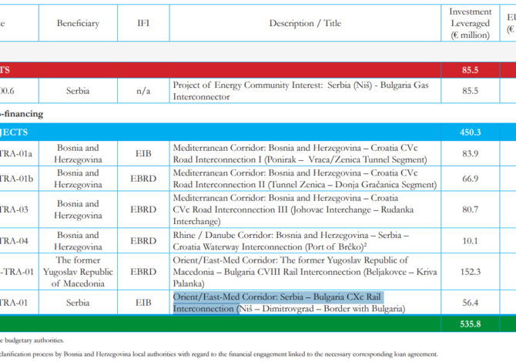Image resolution: width=516 pixels, height=362 pixels.
Task: Click 85.5 in the red total row
Action: click(x=470, y=70)
